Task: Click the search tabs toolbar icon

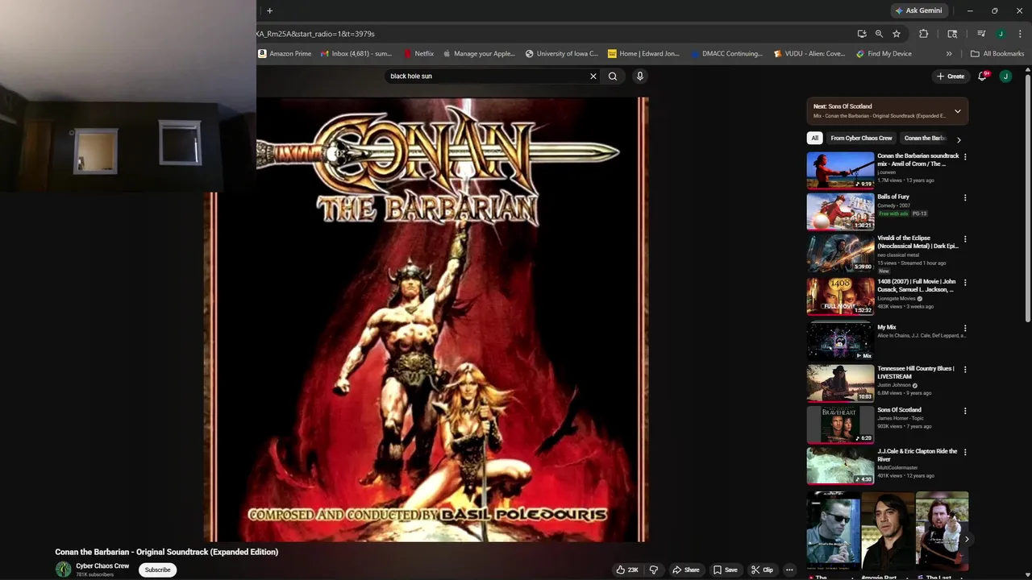Action: [952, 34]
